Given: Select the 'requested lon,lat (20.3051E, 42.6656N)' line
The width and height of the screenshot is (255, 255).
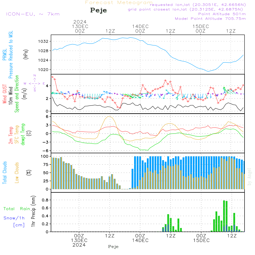Looking at the screenshot, I should [198, 5].
